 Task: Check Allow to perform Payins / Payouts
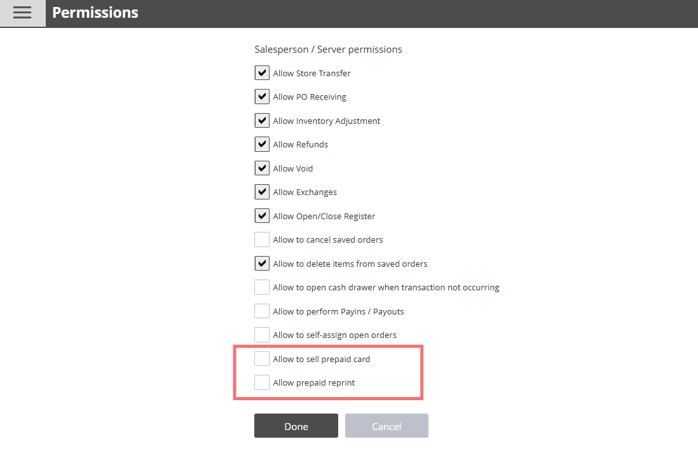[262, 311]
